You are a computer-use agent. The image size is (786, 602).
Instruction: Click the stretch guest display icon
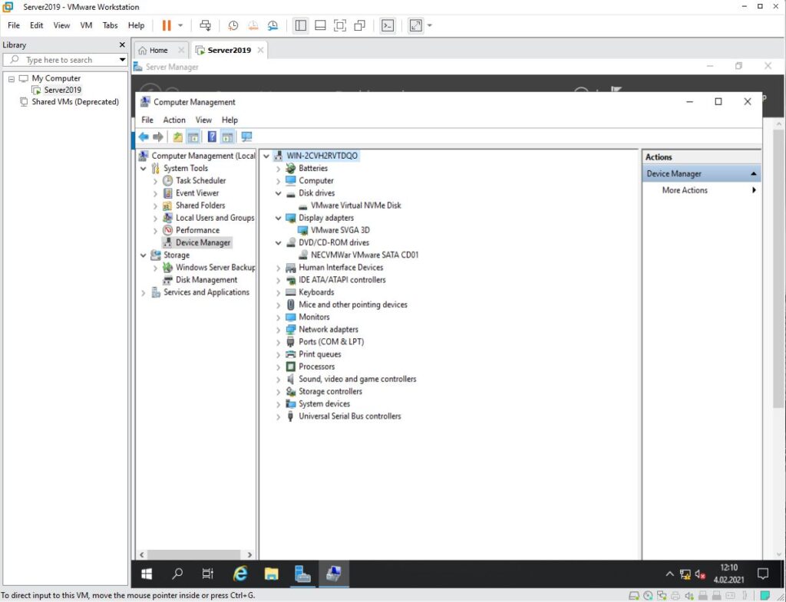coord(415,25)
